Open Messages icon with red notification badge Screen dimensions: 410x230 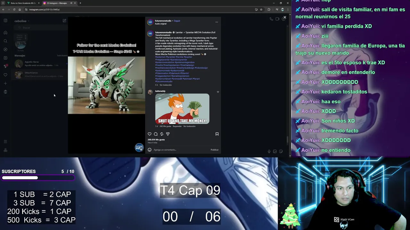(5, 66)
